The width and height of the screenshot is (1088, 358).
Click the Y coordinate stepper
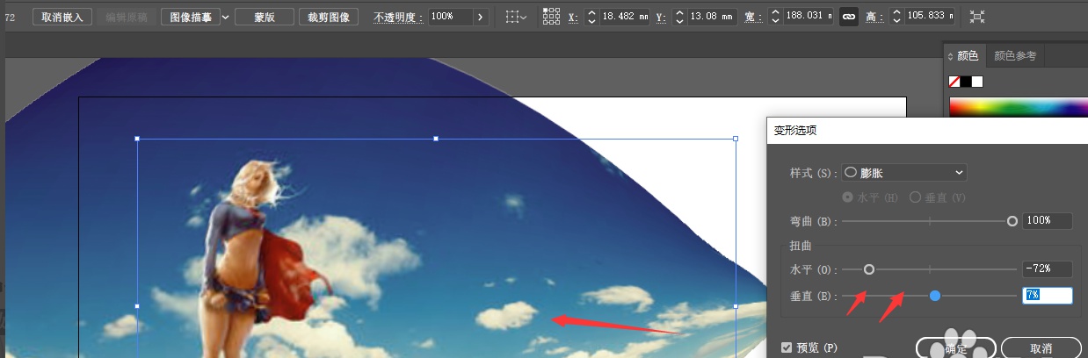(678, 17)
